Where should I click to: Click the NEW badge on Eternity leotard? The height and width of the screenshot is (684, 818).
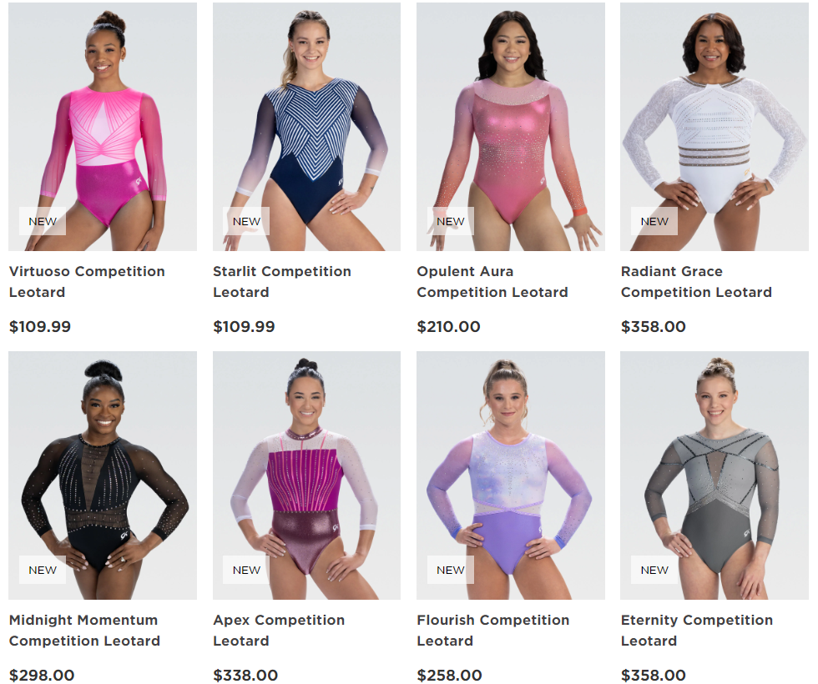tap(654, 570)
